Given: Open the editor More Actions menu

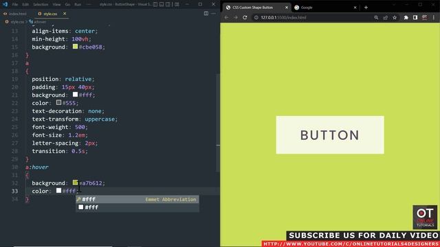Looking at the screenshot, I should [214, 14].
